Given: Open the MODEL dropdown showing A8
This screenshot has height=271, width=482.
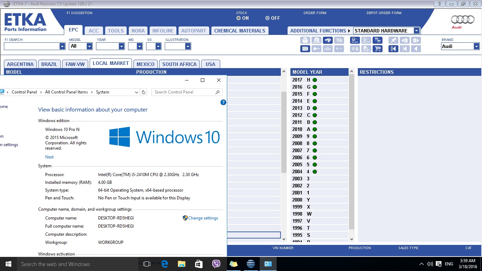Looking at the screenshot, I should [x=89, y=46].
